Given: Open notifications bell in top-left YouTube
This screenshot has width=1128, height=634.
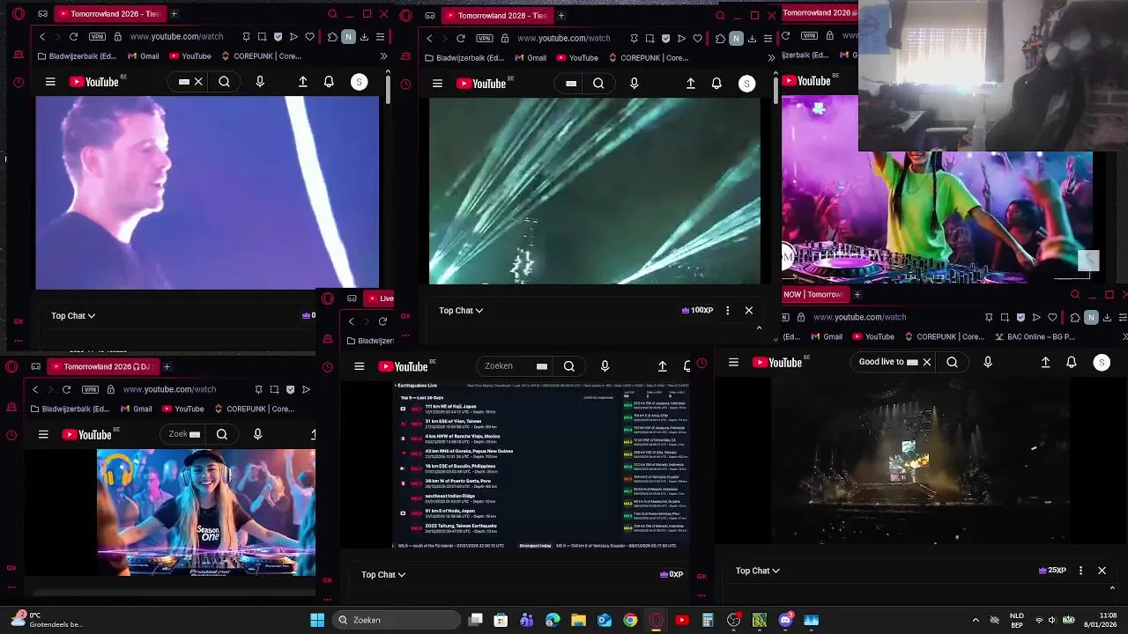Looking at the screenshot, I should (329, 82).
